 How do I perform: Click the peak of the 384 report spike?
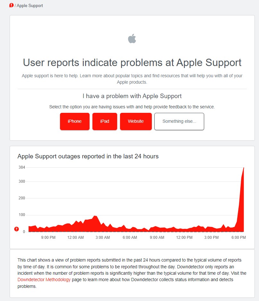244,168
